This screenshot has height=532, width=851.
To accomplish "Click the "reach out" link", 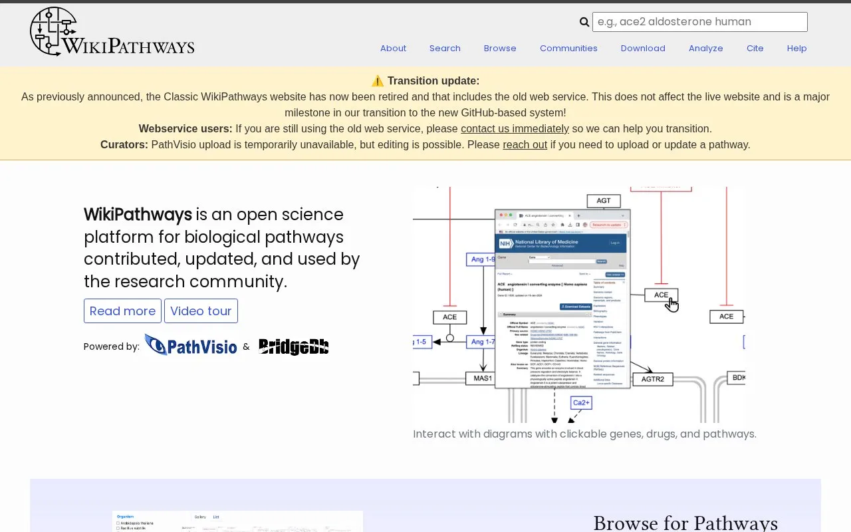I will pyautogui.click(x=525, y=144).
